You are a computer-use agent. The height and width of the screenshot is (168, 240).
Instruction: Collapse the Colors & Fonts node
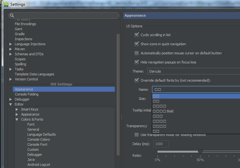point(17,120)
